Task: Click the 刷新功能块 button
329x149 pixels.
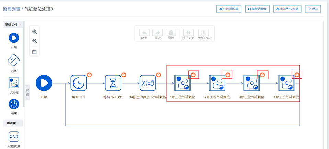Action: [257, 9]
